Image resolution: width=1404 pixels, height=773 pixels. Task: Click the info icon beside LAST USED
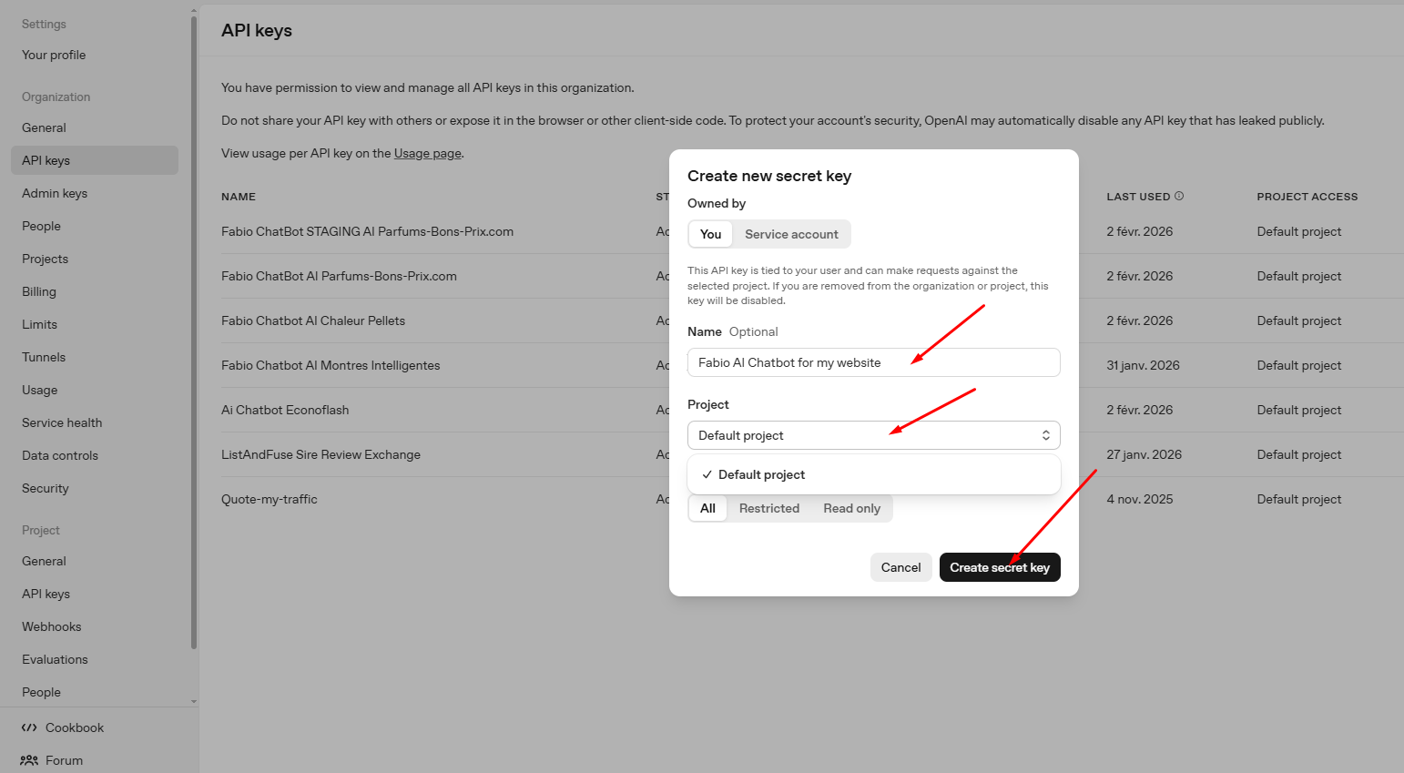(1180, 196)
